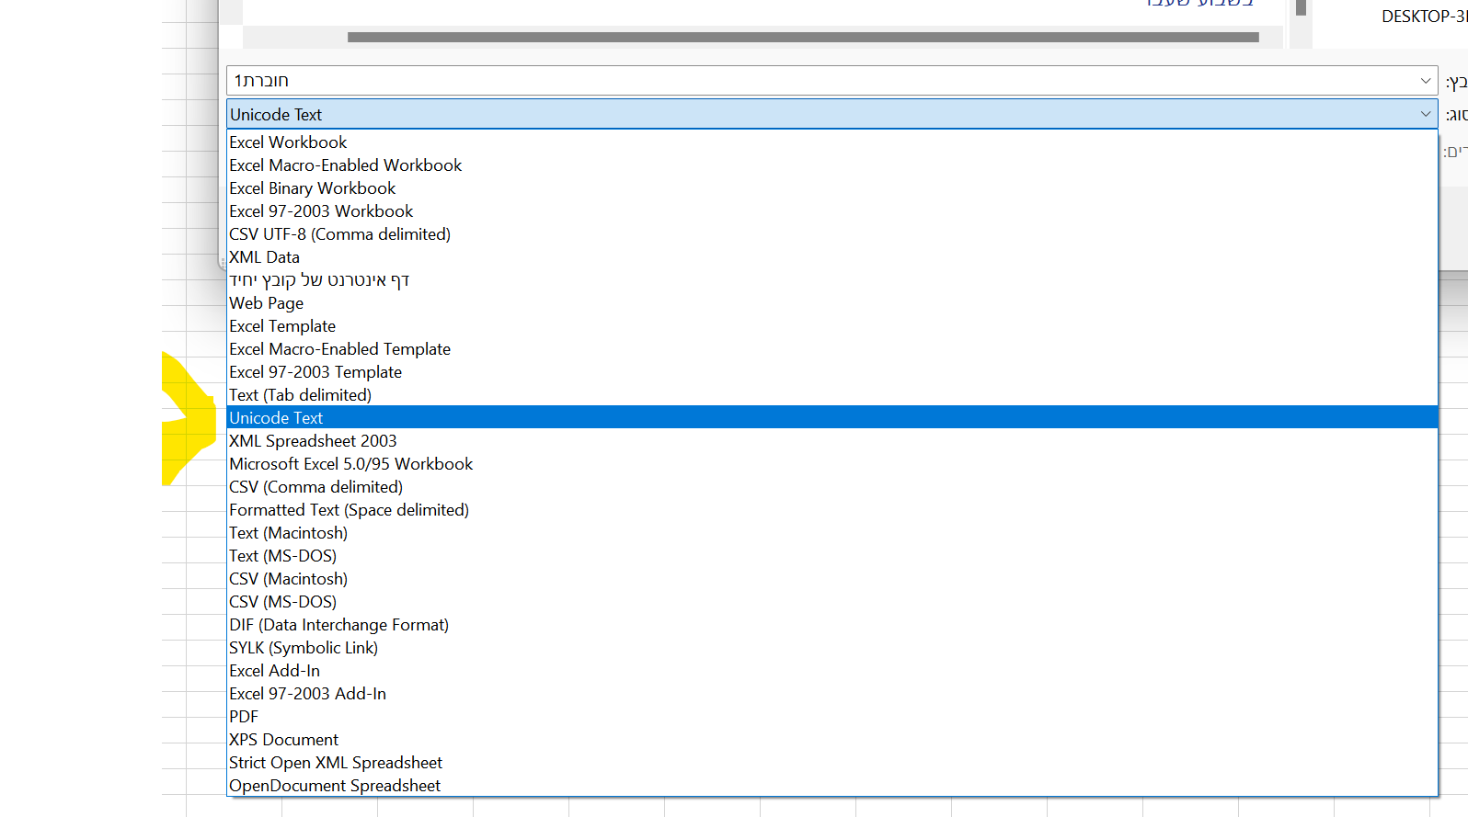Collapse the file type dropdown arrow

pyautogui.click(x=1426, y=114)
